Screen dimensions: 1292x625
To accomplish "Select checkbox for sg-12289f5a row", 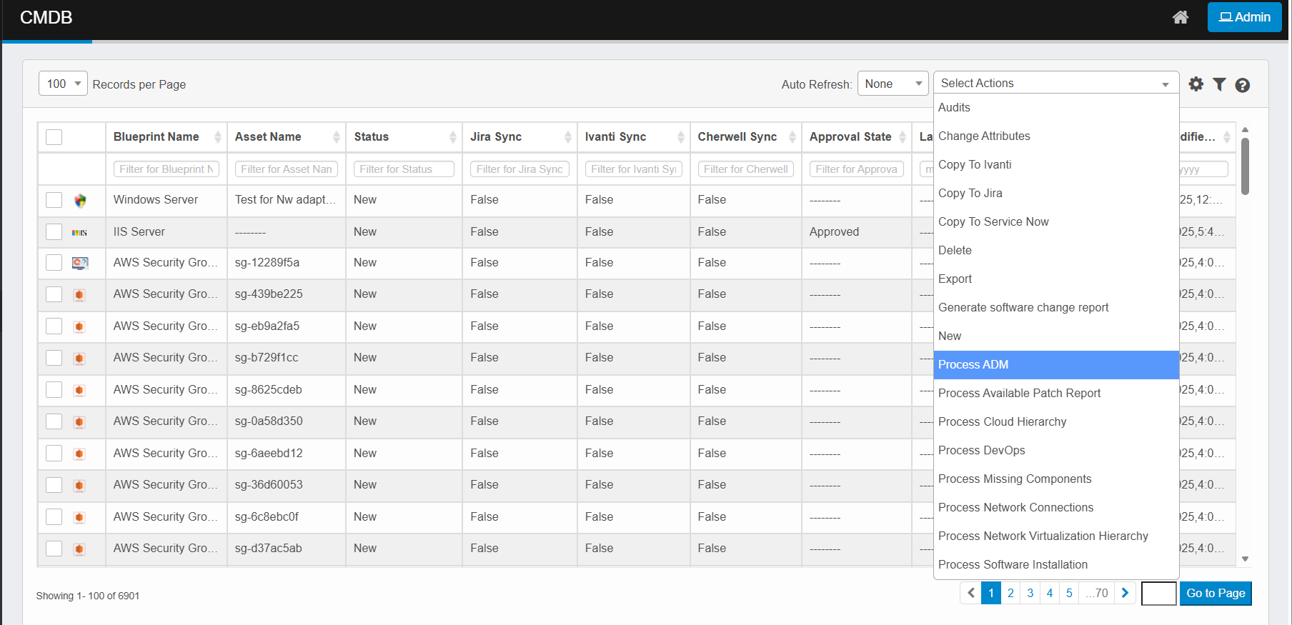I will (x=54, y=263).
